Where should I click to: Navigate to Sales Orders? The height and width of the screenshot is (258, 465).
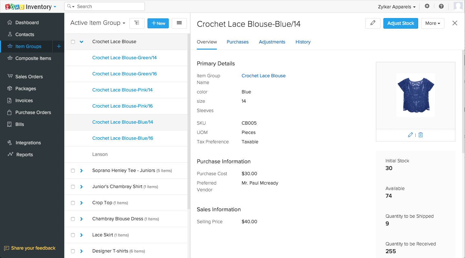tap(29, 77)
